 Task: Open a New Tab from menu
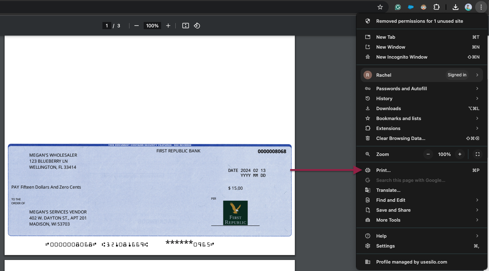[422, 37]
